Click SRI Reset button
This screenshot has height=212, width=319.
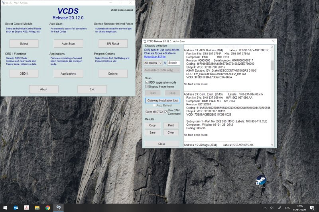tap(113, 43)
